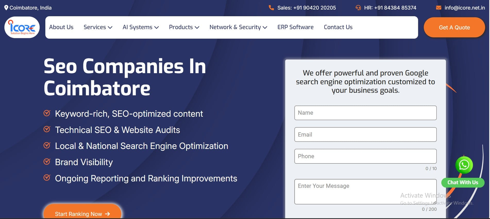Screen dimensions: 490x219
Task: Click the Seo Companies In Coimbatore heading
Action: click(125, 77)
